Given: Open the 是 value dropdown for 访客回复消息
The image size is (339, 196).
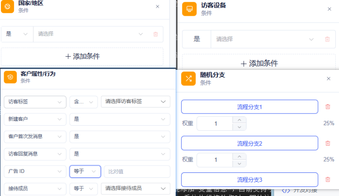Looking at the screenshot, I should coord(120,154).
